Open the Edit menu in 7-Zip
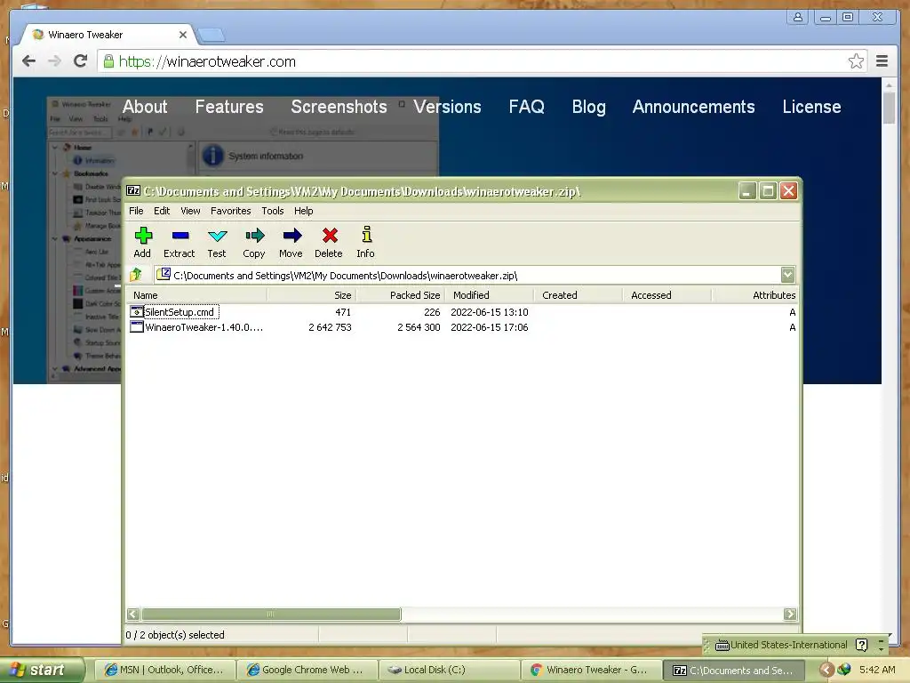Viewport: 910px width, 683px height. (162, 211)
